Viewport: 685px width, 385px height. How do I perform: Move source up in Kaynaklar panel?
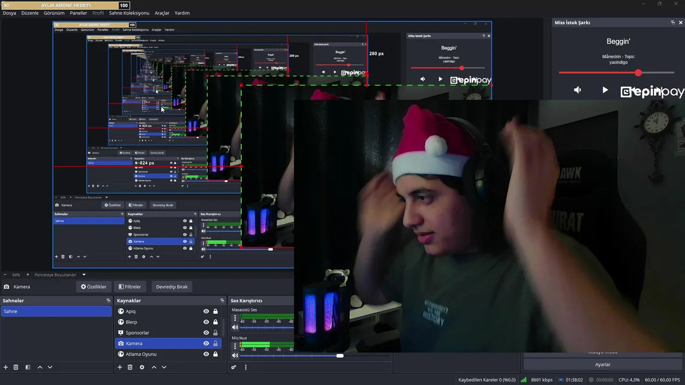pyautogui.click(x=154, y=367)
